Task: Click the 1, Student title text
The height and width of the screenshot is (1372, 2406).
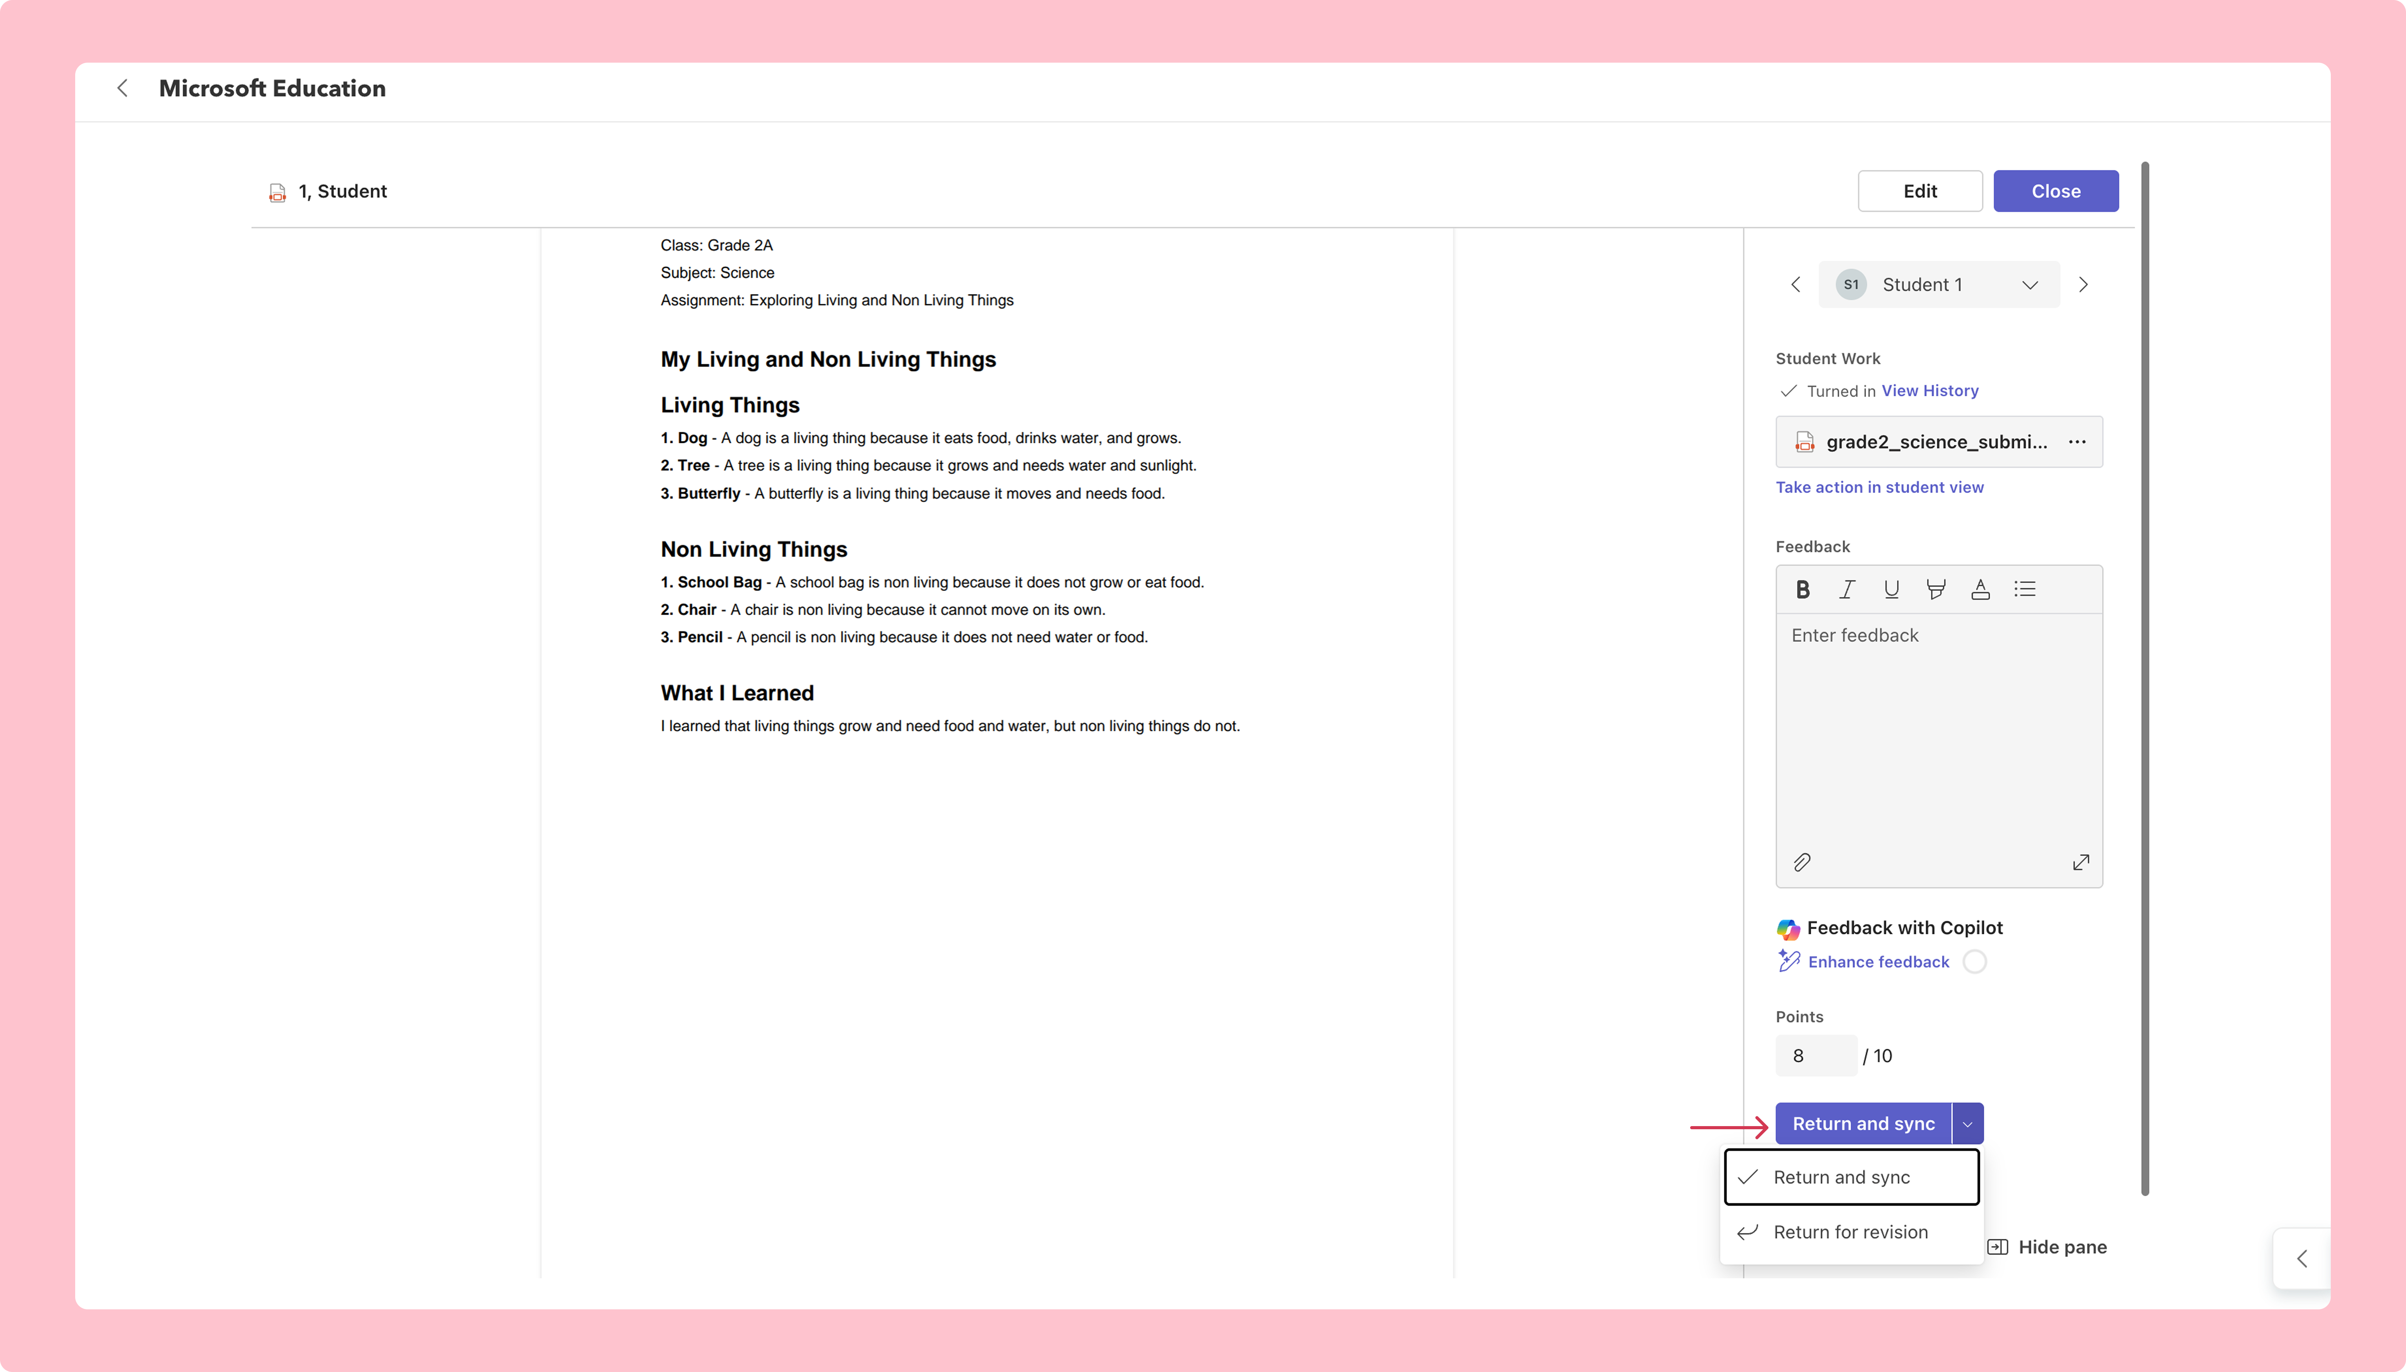Action: coord(342,191)
